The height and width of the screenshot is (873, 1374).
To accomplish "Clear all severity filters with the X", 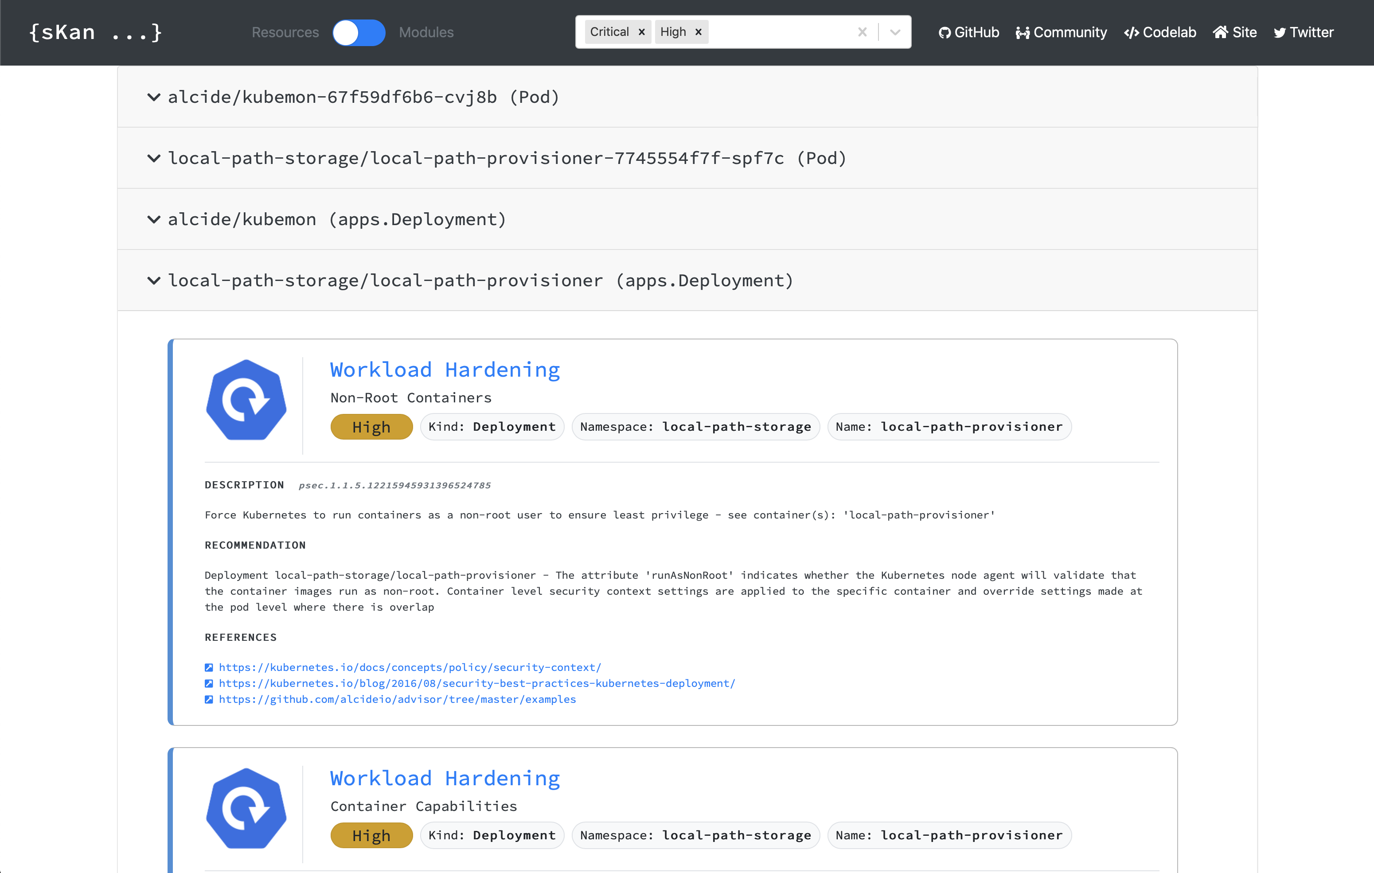I will coord(862,32).
